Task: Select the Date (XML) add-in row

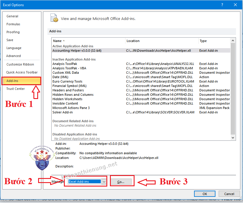Action: [x=141, y=77]
